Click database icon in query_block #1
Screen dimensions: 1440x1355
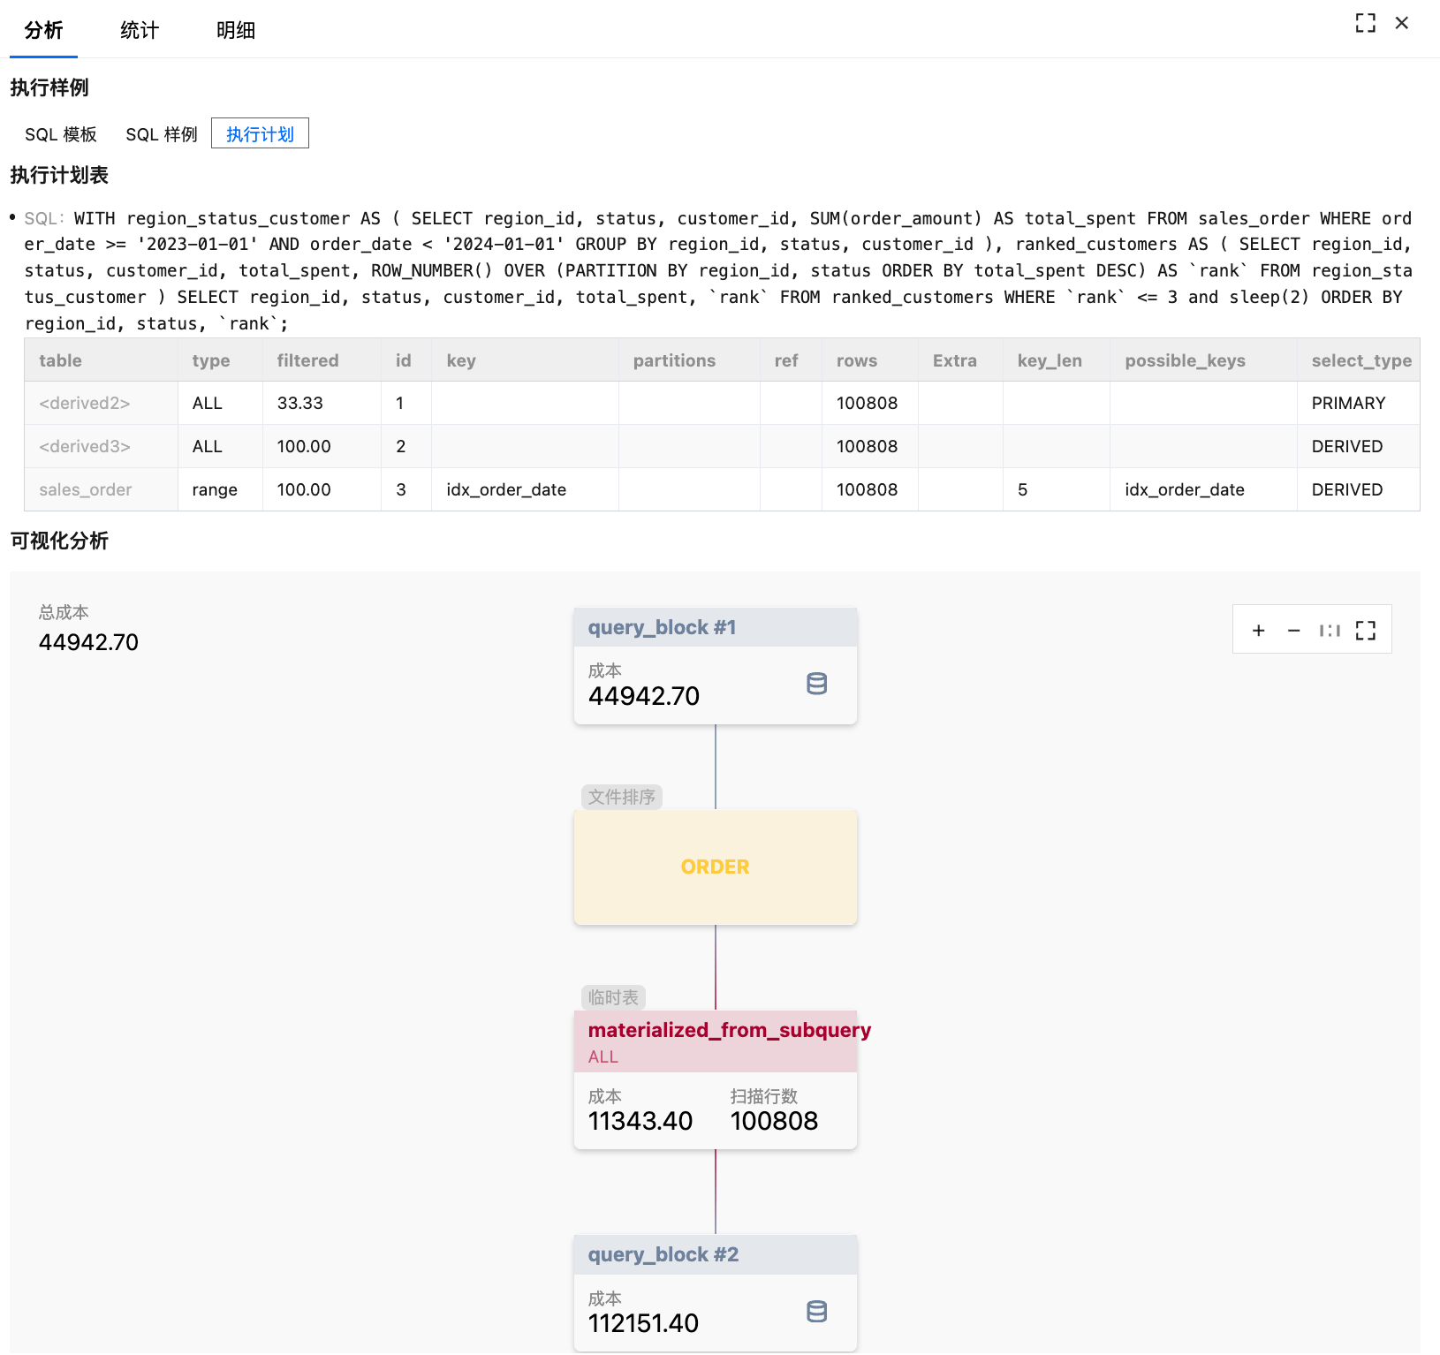coord(817,684)
